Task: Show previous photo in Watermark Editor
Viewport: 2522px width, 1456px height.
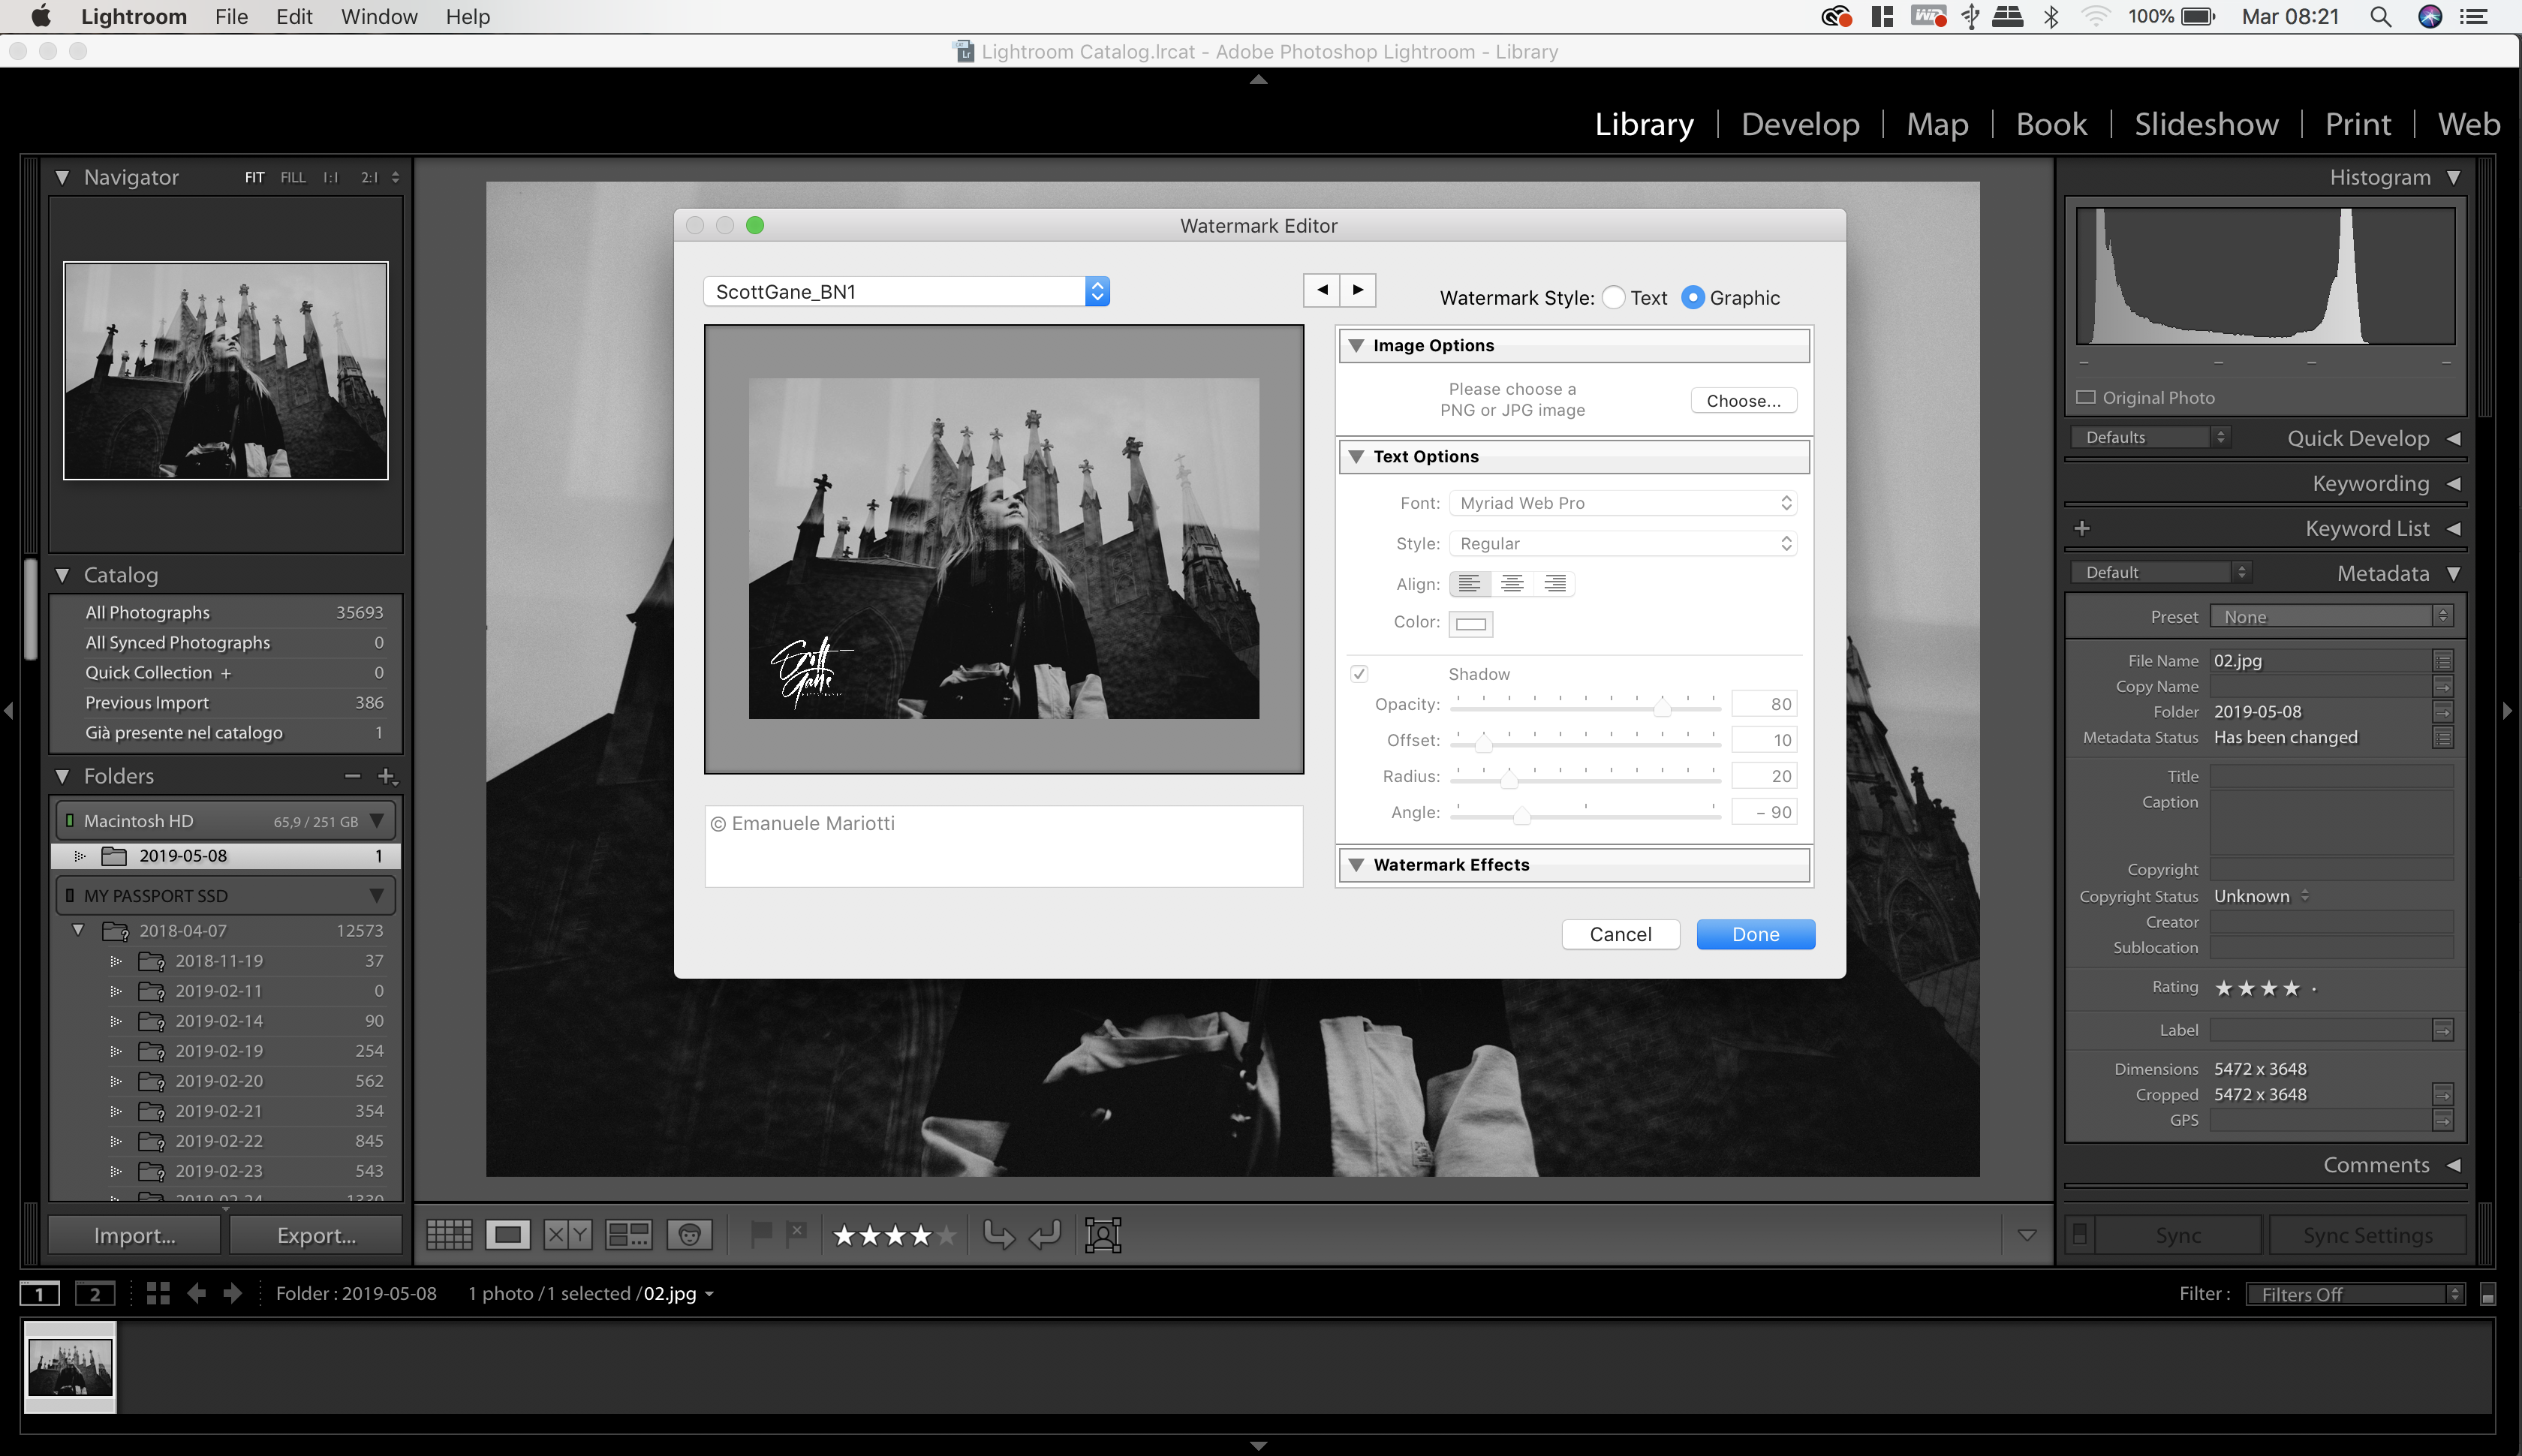Action: pyautogui.click(x=1322, y=290)
